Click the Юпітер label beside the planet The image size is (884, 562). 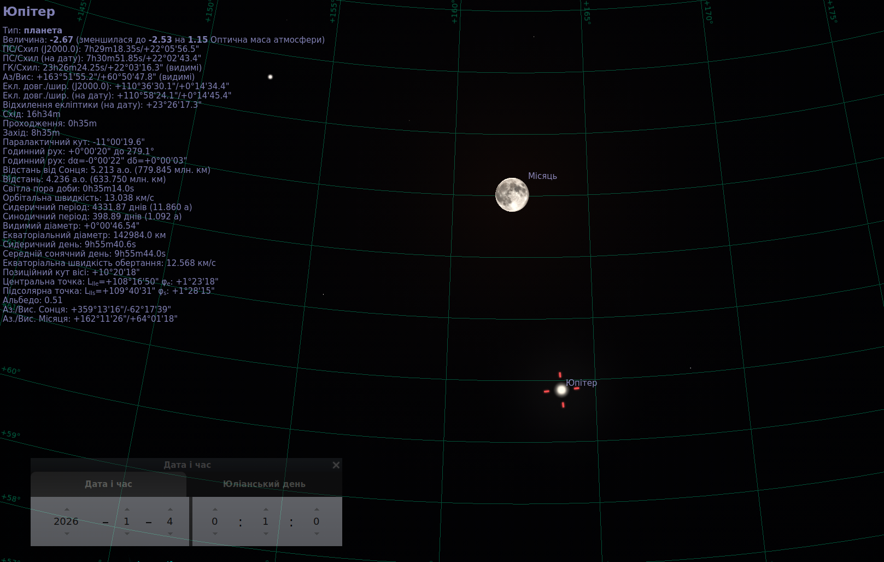pyautogui.click(x=582, y=383)
